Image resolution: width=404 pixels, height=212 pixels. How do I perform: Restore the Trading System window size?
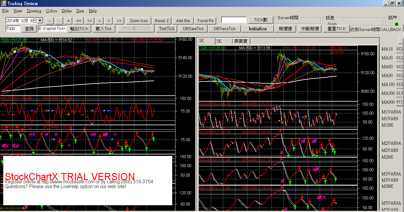tap(392, 3)
